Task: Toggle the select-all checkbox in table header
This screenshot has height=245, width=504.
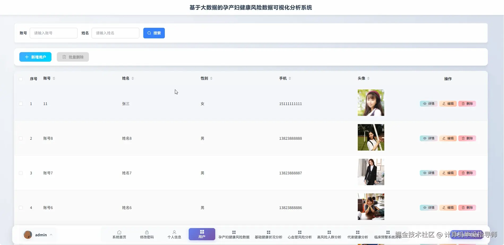Action: pos(21,79)
